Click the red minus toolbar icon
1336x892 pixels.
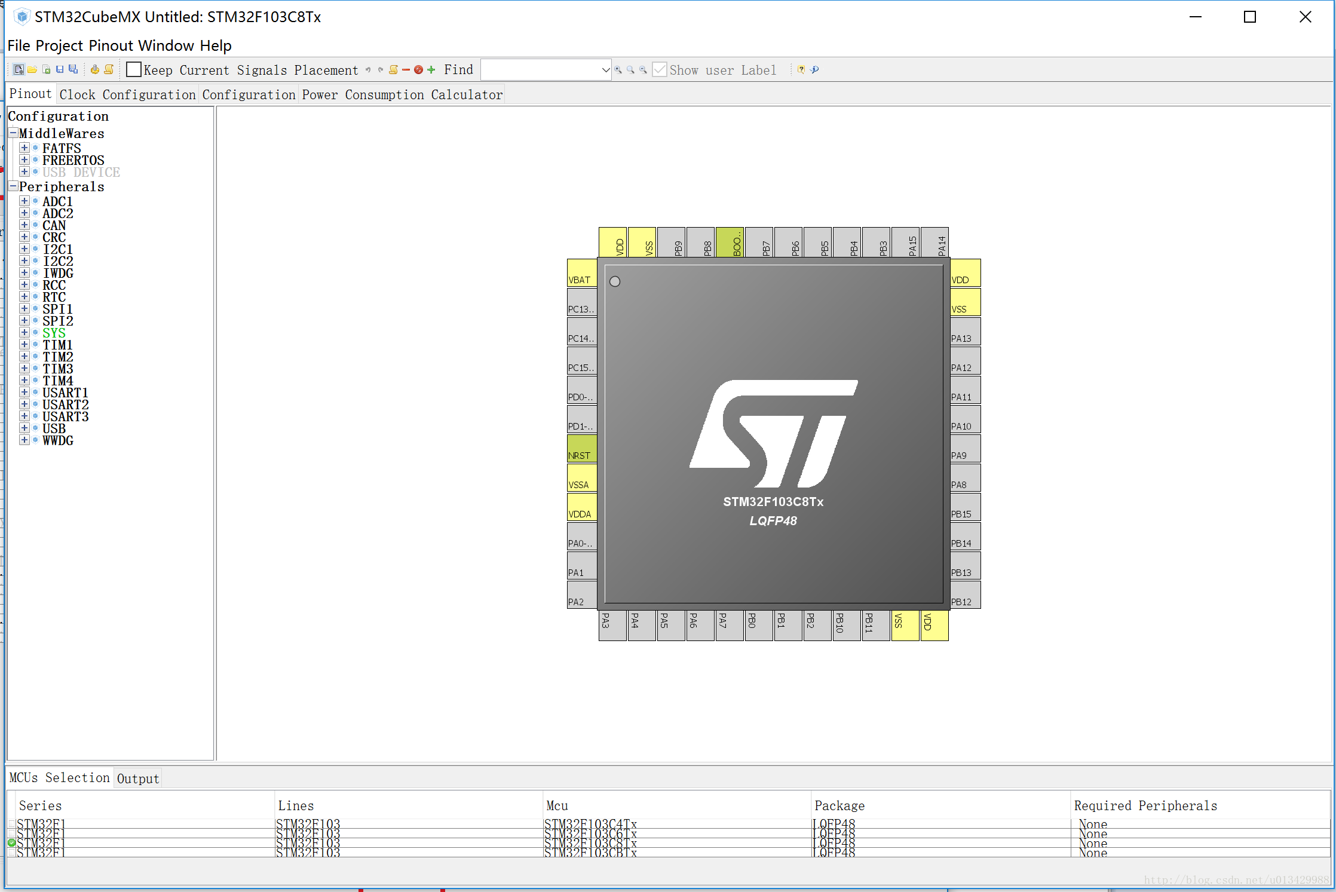(406, 70)
